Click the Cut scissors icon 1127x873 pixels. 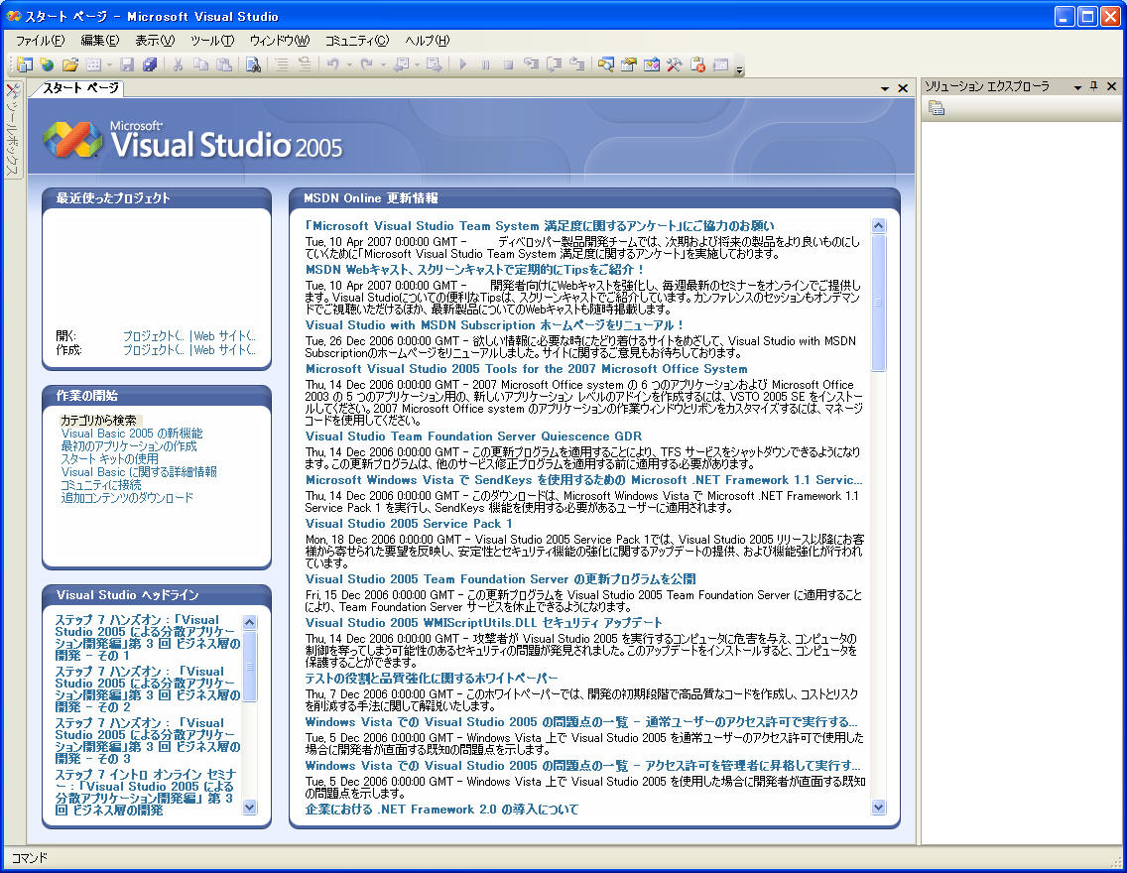[x=179, y=64]
